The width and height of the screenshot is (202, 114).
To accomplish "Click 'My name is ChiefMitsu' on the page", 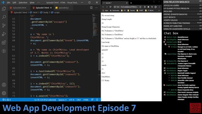I will [x=110, y=46].
